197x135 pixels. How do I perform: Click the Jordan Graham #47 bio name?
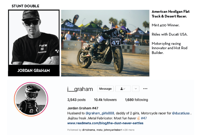(83, 108)
